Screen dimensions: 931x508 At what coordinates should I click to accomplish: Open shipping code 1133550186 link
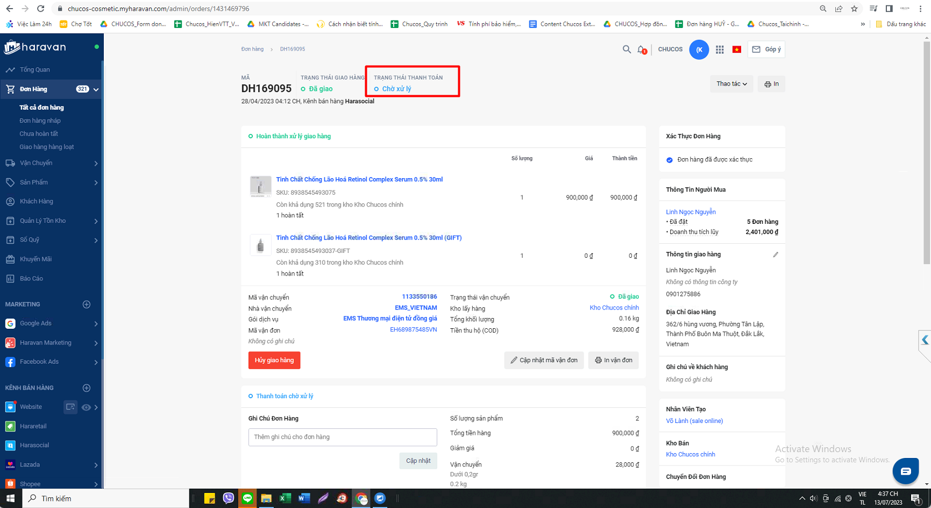coord(420,297)
